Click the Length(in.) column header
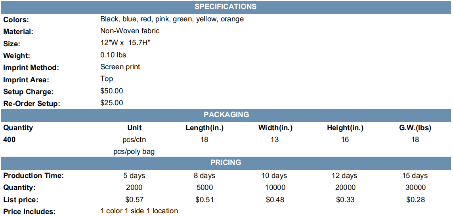 click(205, 128)
